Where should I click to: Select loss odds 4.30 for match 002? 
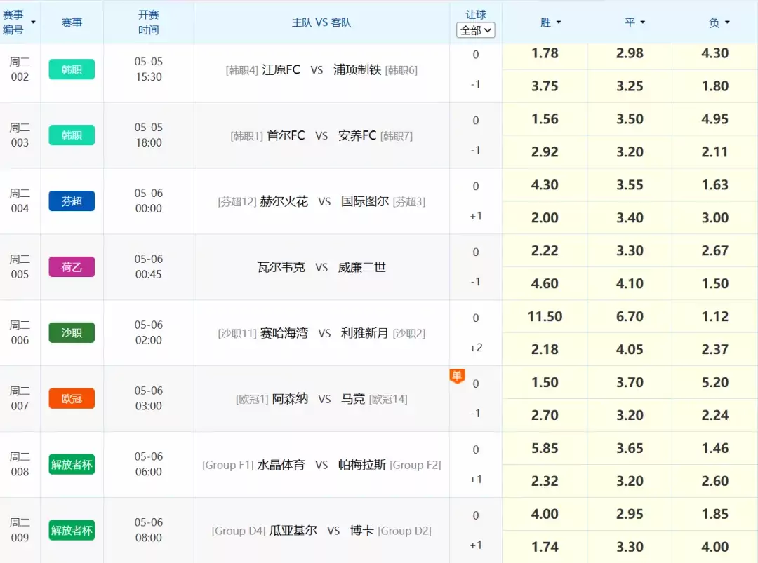715,53
